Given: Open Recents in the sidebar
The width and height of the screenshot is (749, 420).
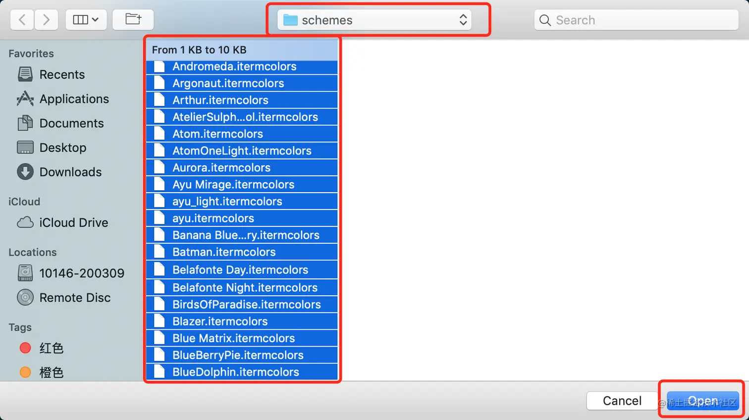Looking at the screenshot, I should pos(62,74).
